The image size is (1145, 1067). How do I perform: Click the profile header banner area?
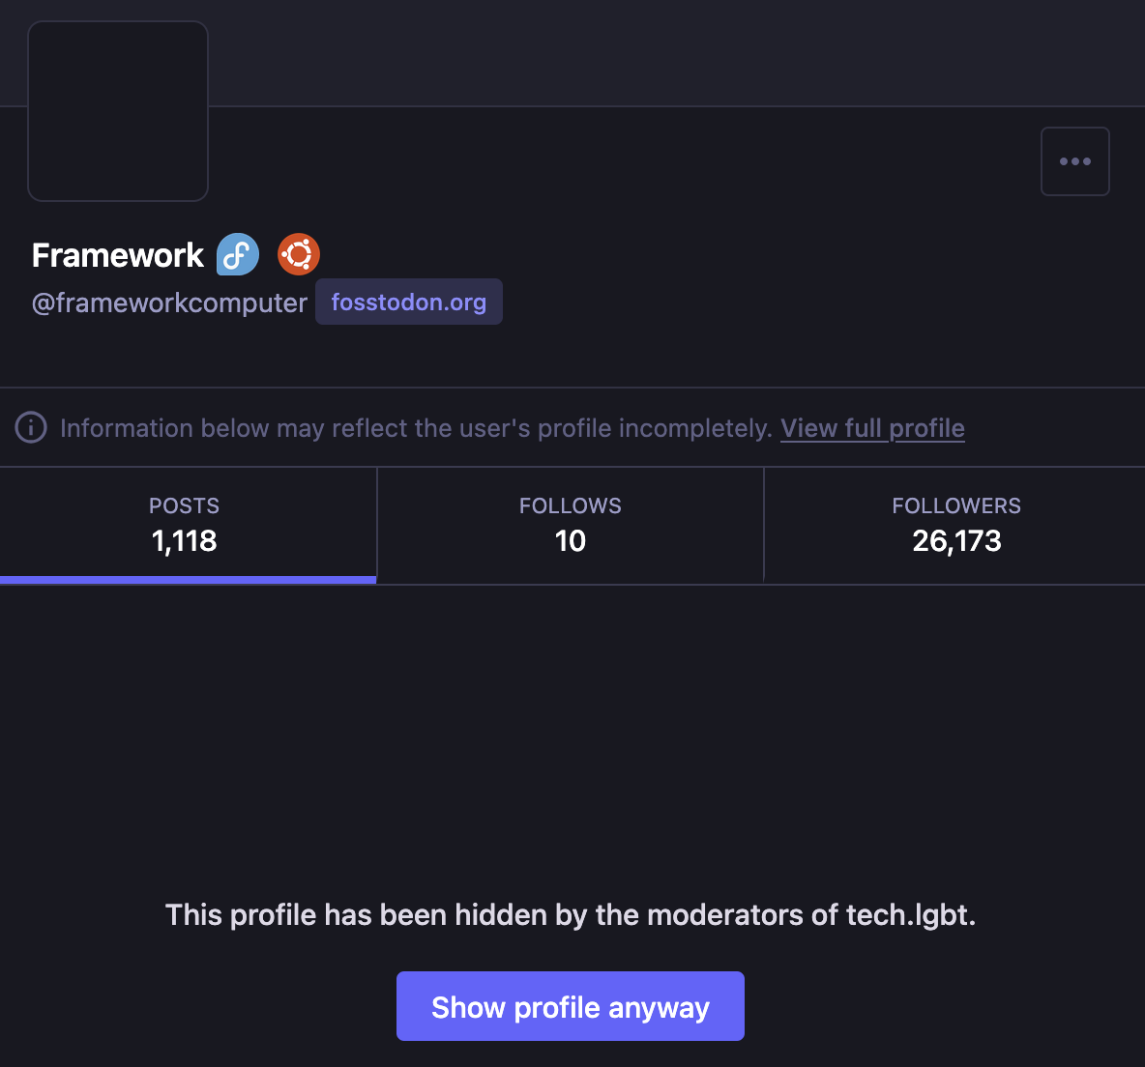[x=677, y=52]
